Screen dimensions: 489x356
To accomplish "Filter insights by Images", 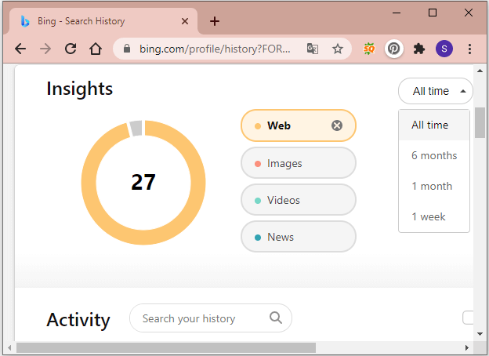I will point(298,163).
